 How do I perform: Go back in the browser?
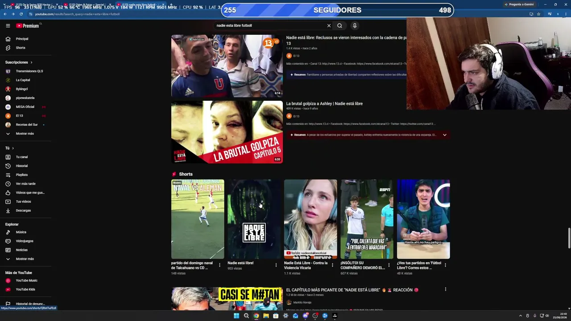(5, 14)
